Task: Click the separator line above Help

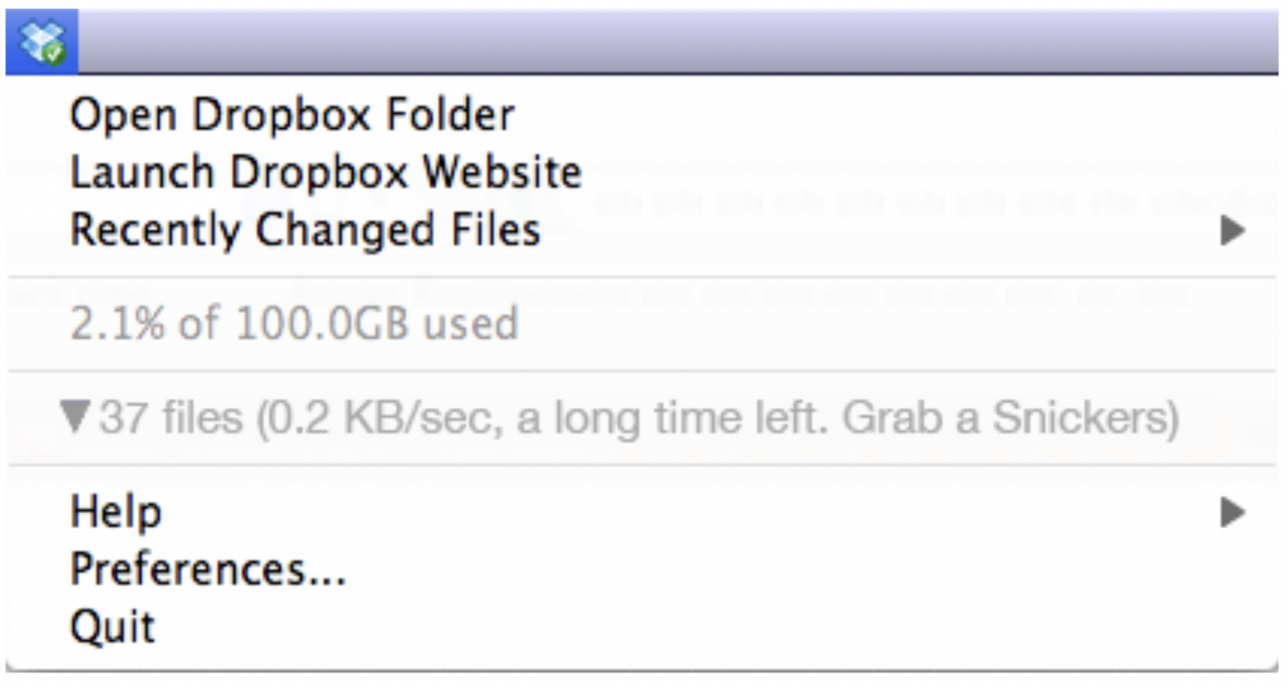Action: point(642,465)
